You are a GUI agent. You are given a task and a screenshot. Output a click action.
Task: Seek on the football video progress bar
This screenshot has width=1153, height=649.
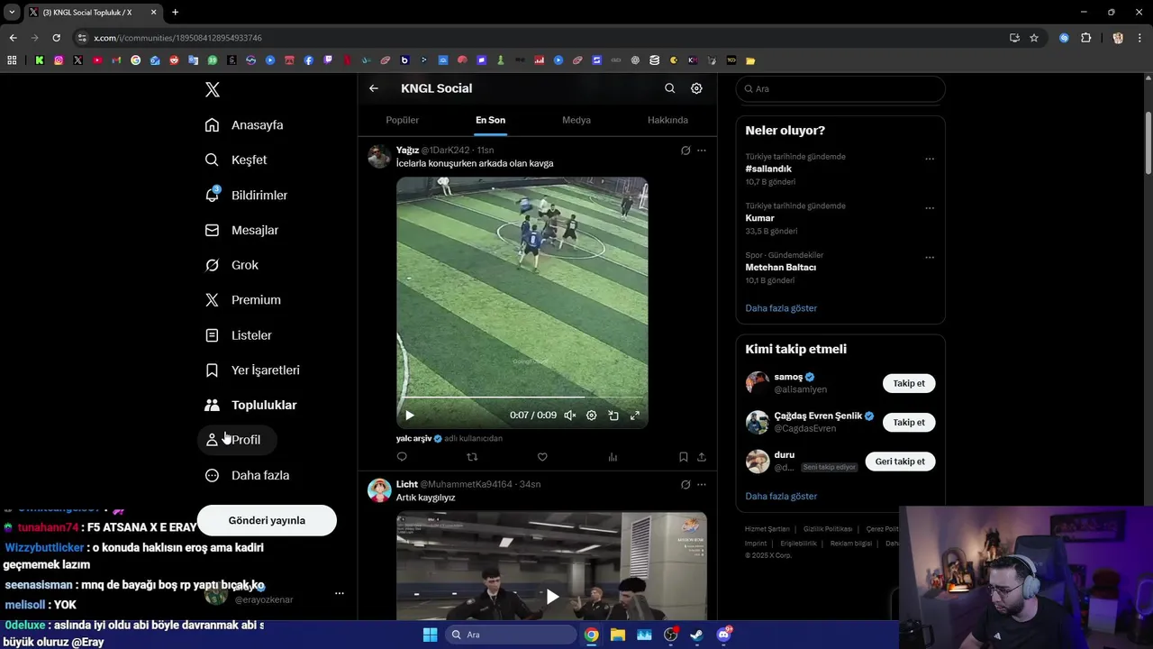[522, 397]
